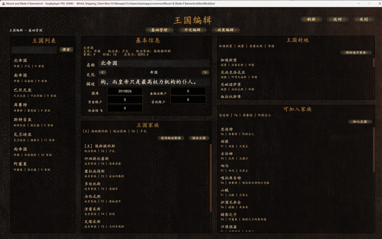Switch to the 外交编辑 tab
This screenshot has height=239, width=382.
(x=193, y=30)
